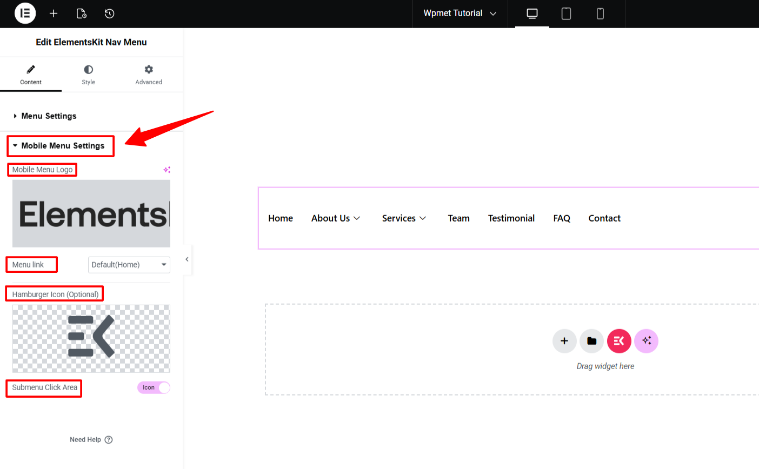Screen dimensions: 759x469
Task: Expand the Menu Settings section
Action: tap(48, 116)
